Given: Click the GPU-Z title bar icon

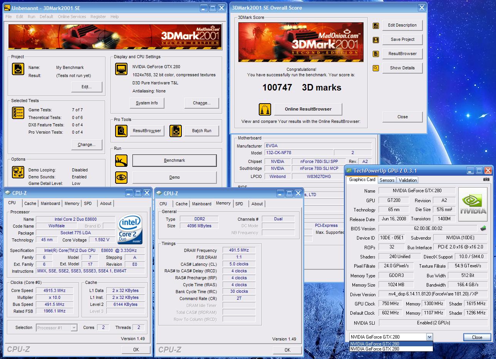Looking at the screenshot, I should (349, 171).
